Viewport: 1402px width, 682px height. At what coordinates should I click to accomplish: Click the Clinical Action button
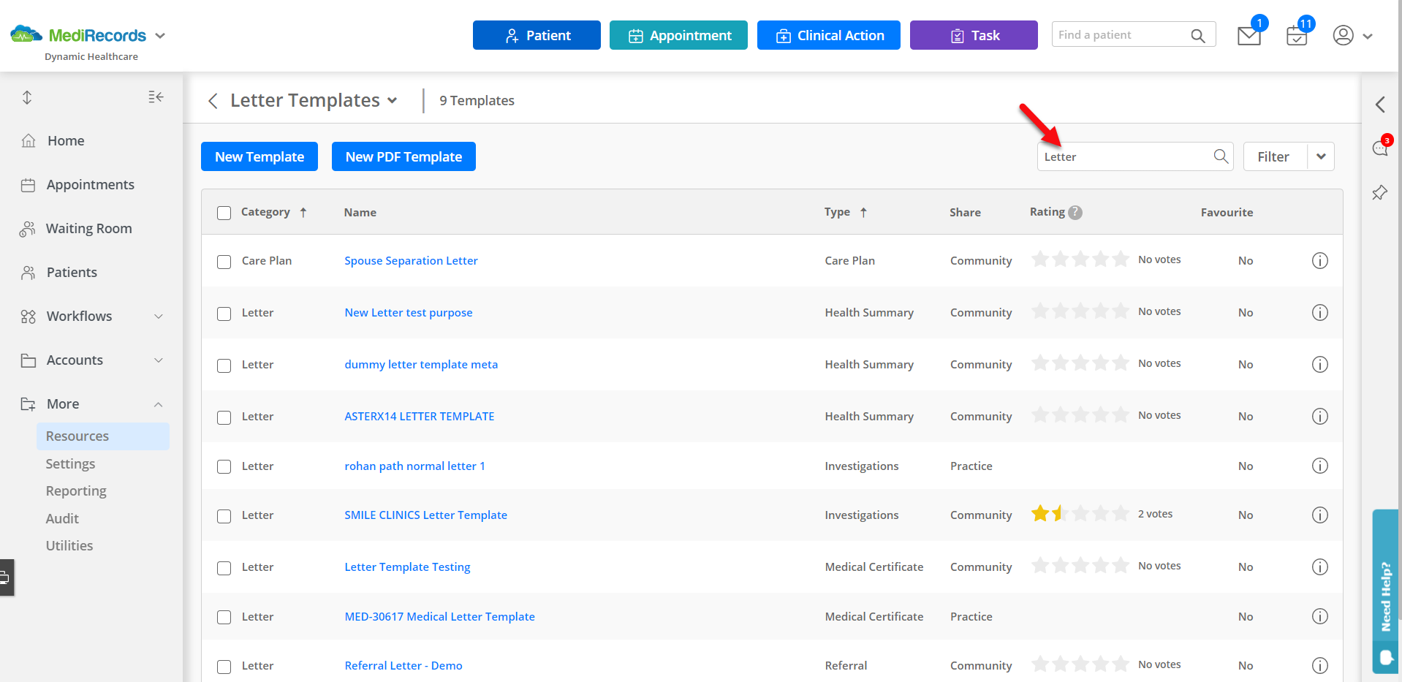(829, 35)
